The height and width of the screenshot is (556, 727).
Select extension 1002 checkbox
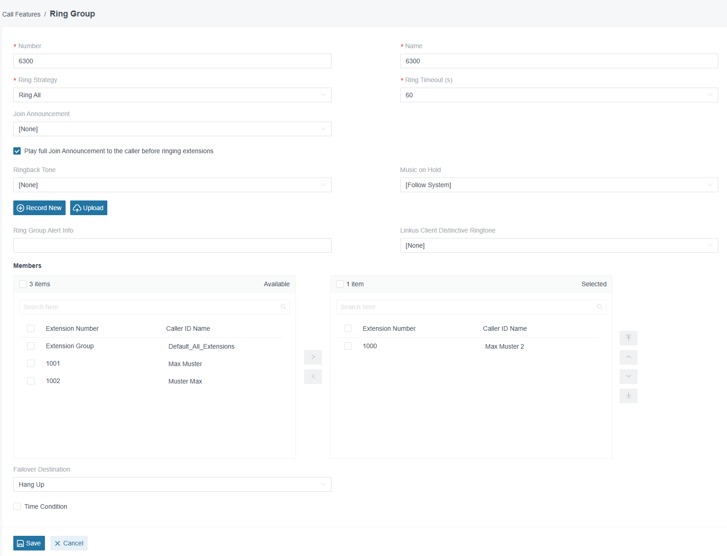coord(31,381)
